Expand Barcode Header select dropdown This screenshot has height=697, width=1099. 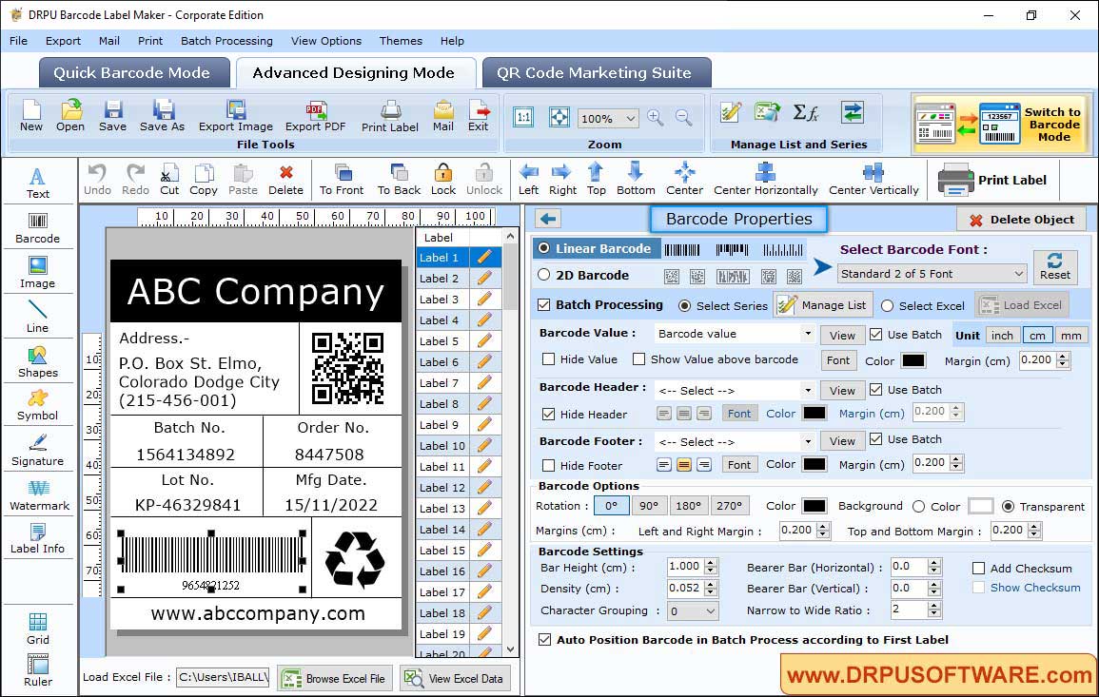point(808,390)
